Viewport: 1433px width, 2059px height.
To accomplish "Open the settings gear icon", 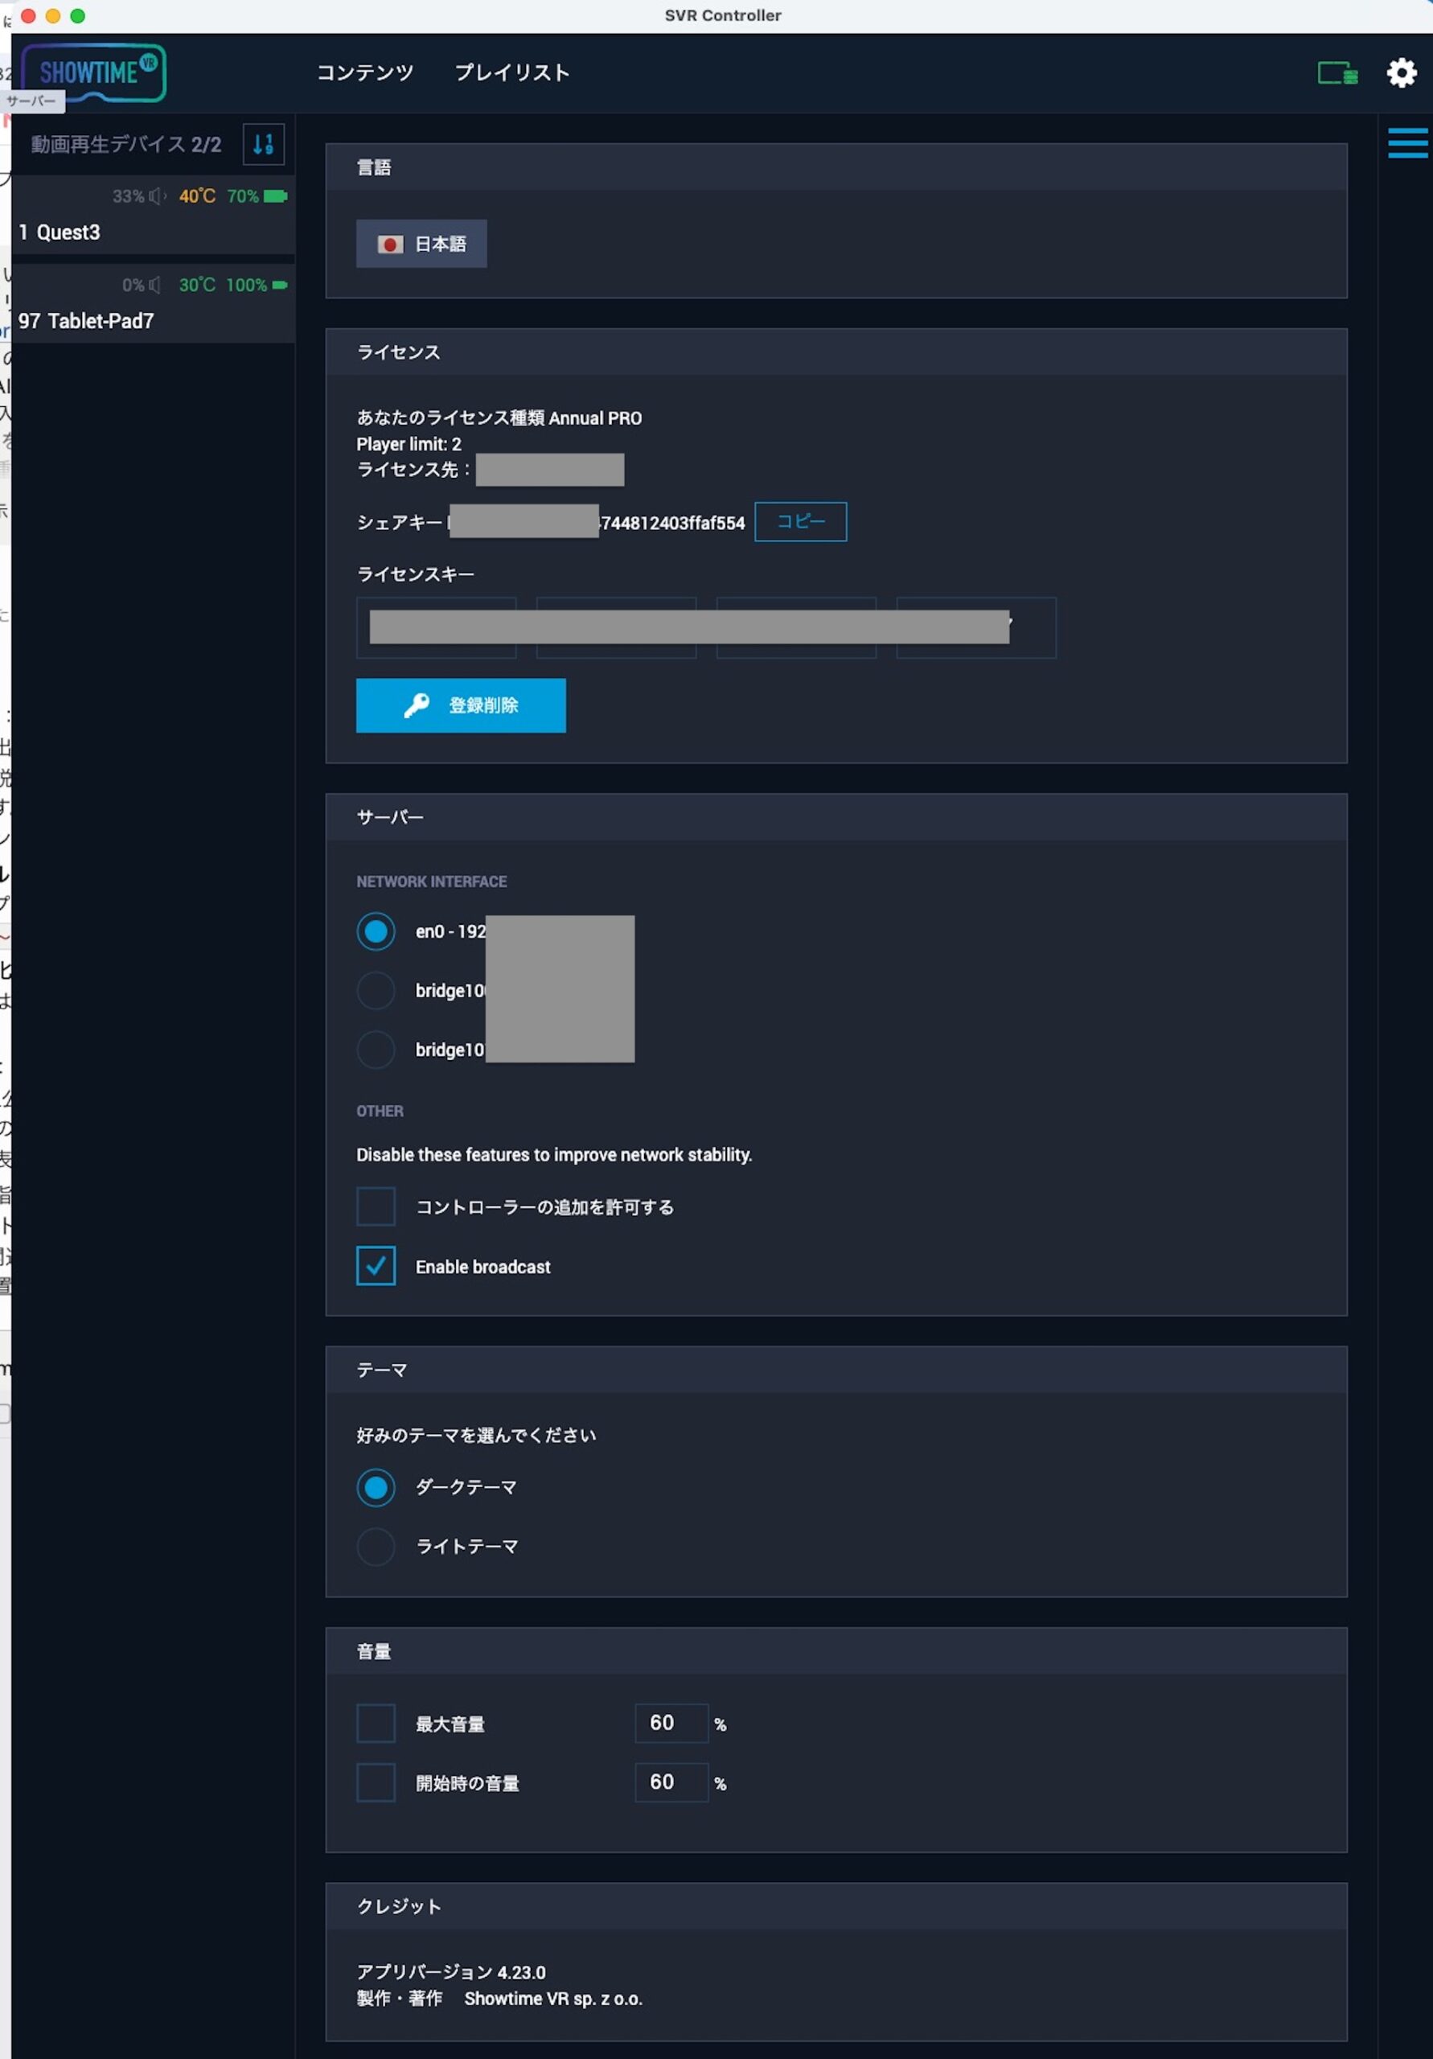I will coord(1402,72).
